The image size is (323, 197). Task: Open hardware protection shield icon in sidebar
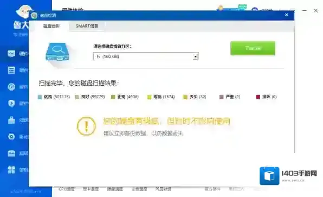(x=11, y=103)
